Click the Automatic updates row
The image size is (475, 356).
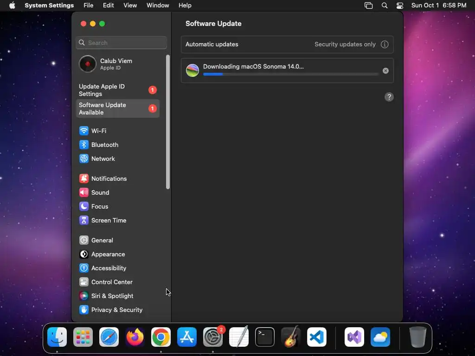coord(287,44)
